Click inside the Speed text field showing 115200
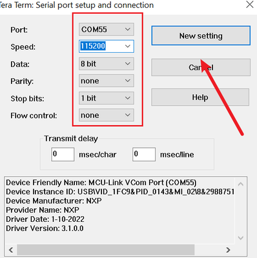Image resolution: width=257 pixels, height=258 pixels. (x=101, y=46)
